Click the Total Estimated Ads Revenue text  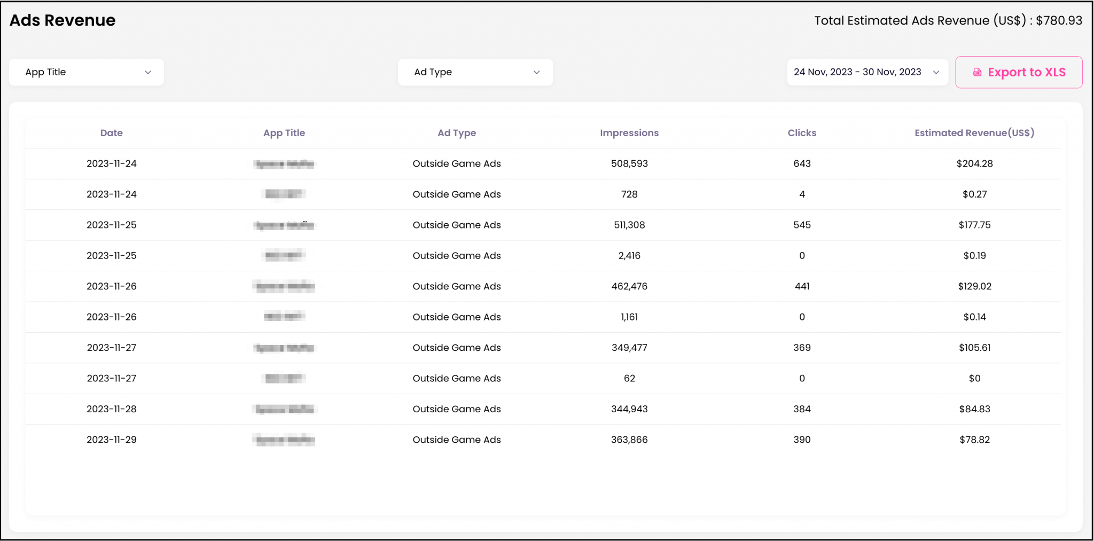coord(948,20)
